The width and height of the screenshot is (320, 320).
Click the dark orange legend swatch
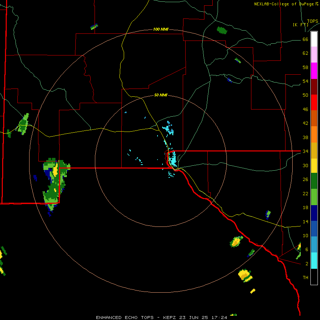click(314, 118)
